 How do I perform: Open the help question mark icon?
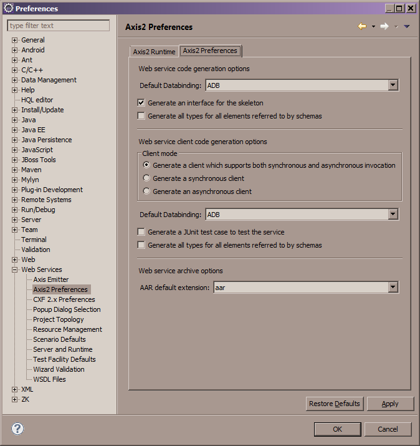tap(17, 429)
